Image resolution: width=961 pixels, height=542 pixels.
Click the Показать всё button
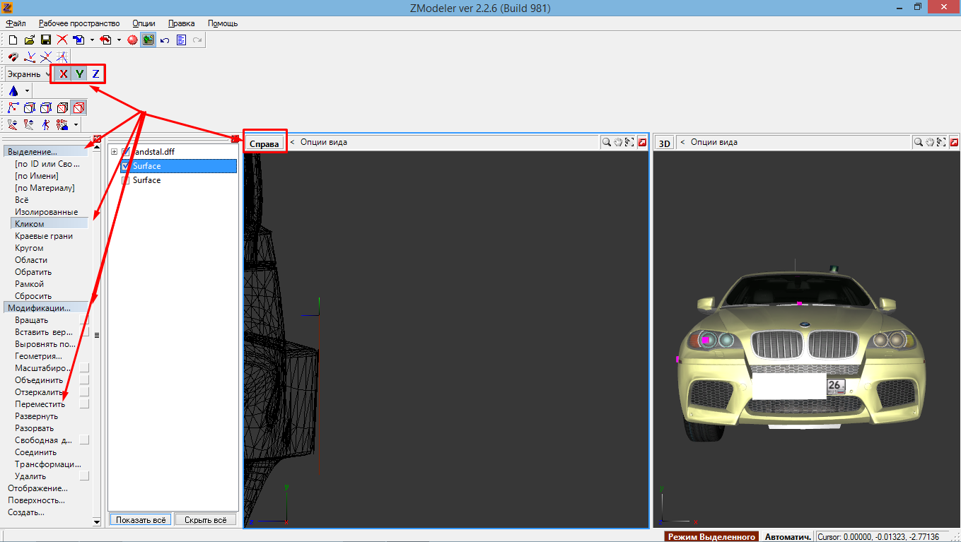(140, 519)
